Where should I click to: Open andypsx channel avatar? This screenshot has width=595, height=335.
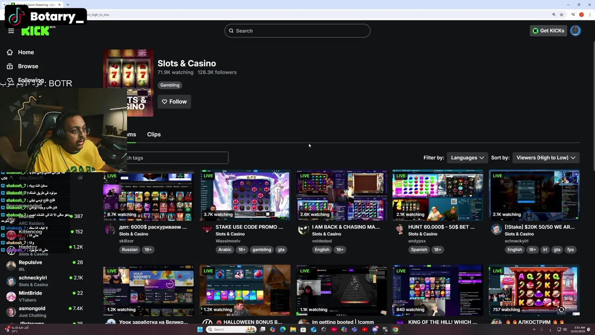click(x=400, y=229)
